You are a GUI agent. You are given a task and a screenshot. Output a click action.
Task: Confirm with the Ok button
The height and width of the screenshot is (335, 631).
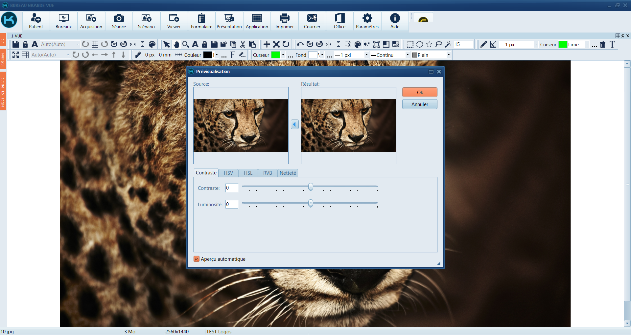pyautogui.click(x=420, y=92)
